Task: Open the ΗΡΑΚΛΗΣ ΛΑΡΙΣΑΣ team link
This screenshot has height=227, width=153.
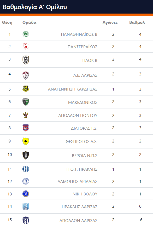Action: coord(79,207)
